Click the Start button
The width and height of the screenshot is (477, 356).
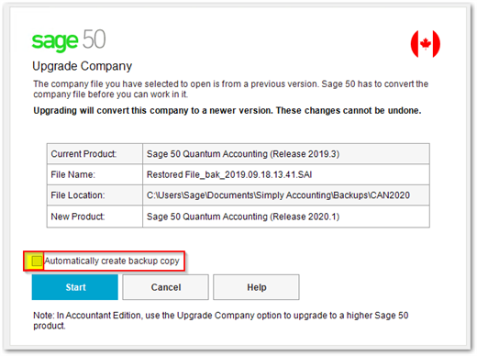[75, 287]
